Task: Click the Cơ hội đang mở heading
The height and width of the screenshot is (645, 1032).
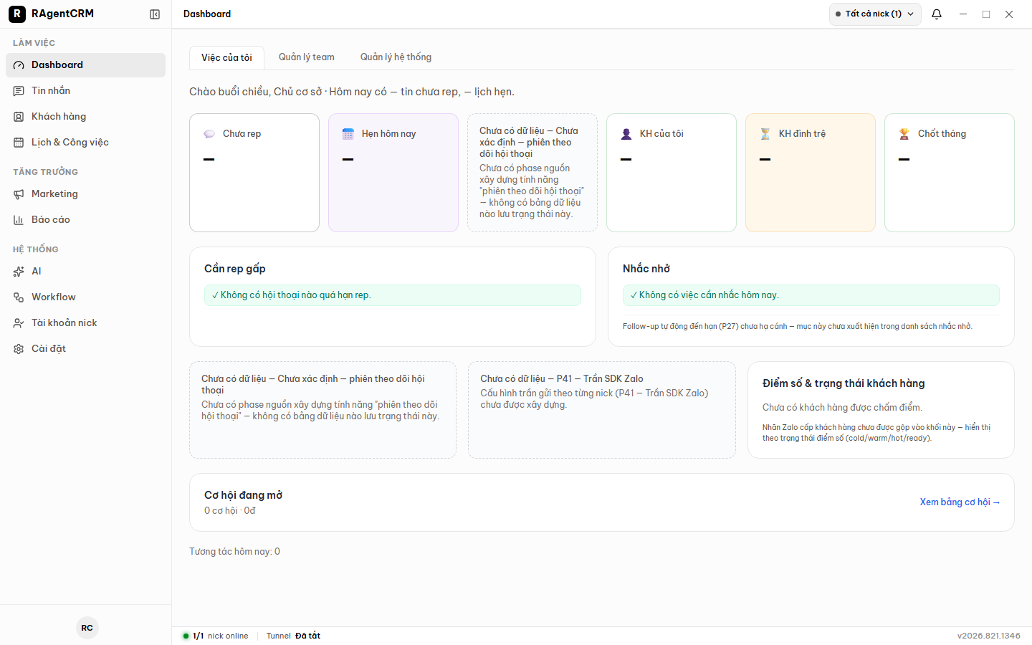Action: pyautogui.click(x=244, y=495)
